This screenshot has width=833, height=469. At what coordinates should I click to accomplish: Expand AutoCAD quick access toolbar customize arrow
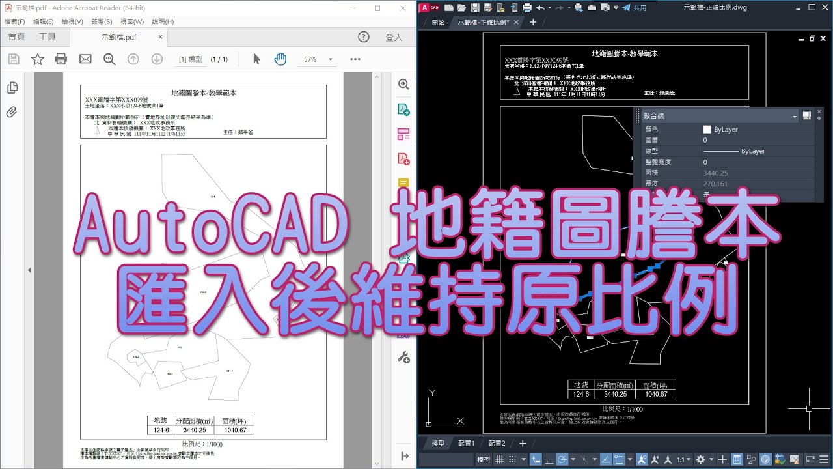[616, 8]
